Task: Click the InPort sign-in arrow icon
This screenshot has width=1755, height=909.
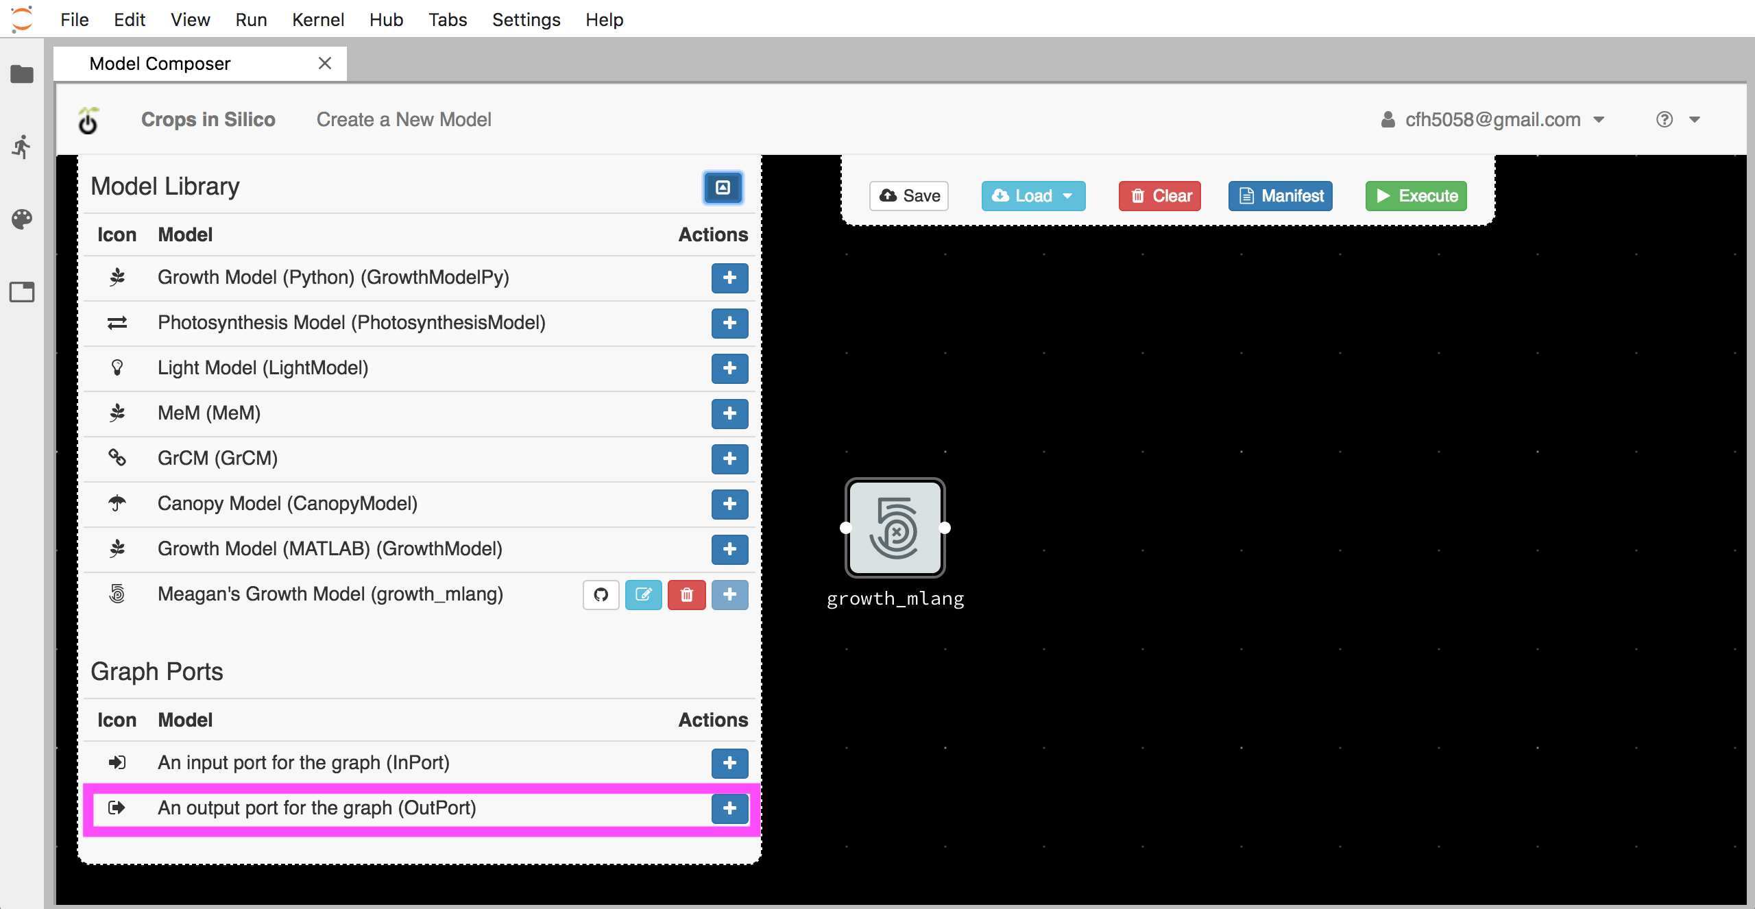Action: (x=117, y=762)
